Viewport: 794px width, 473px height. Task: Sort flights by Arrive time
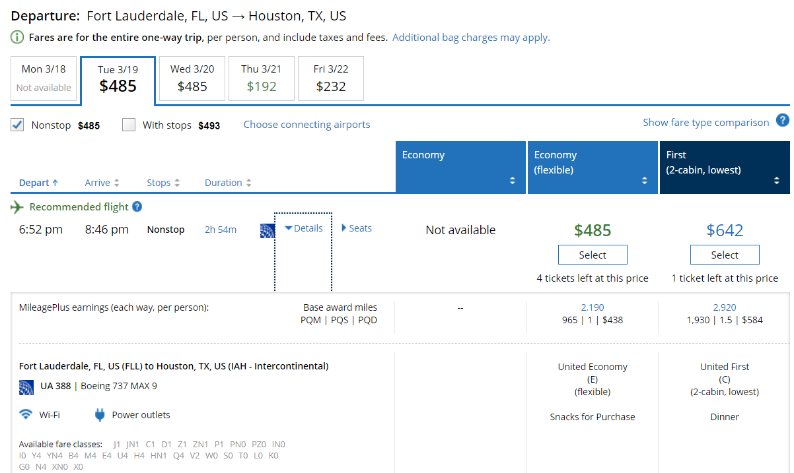[x=102, y=183]
